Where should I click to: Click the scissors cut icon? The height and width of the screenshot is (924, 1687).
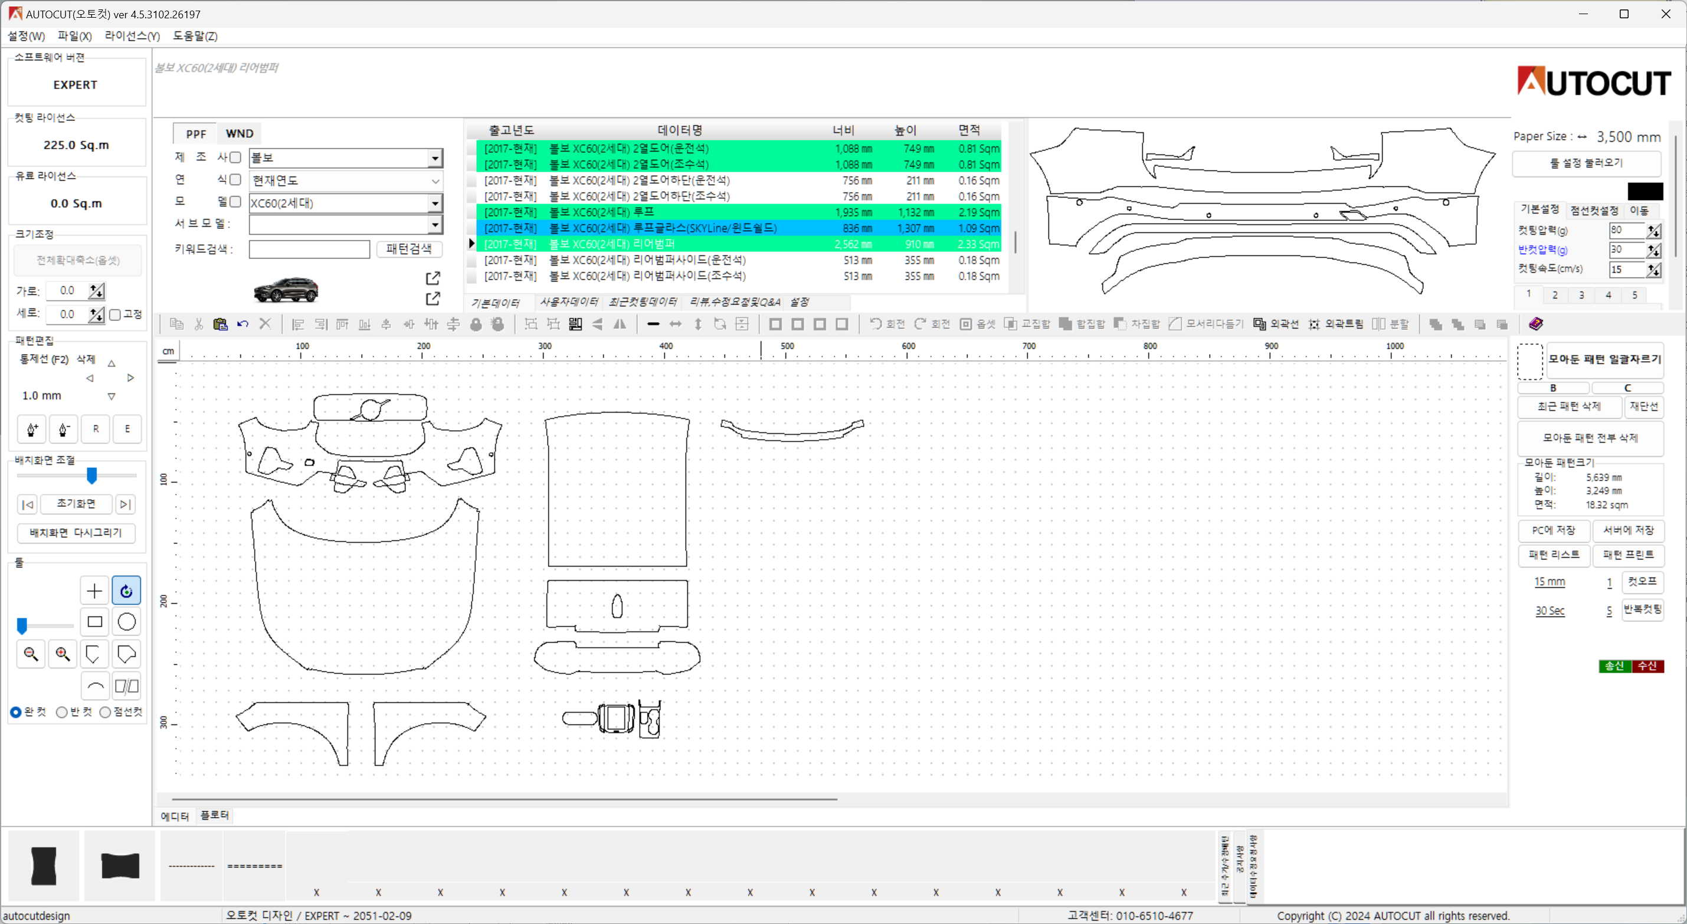tap(198, 324)
